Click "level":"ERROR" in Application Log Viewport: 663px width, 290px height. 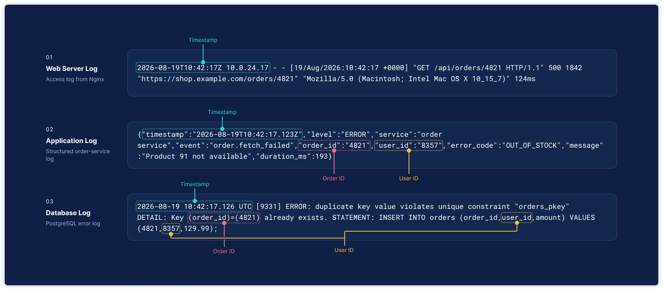[x=339, y=134]
